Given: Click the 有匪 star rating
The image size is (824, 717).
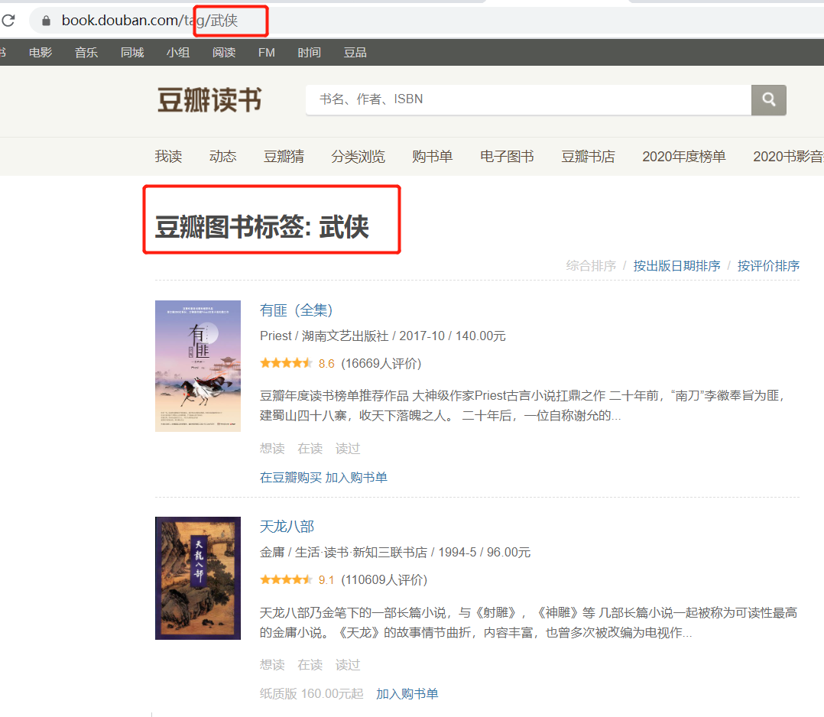Looking at the screenshot, I should click(x=286, y=363).
